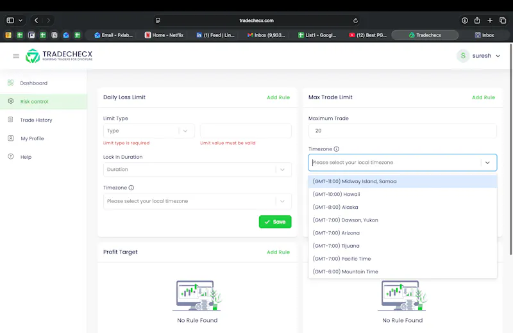Open the Limit Type dropdown

[149, 131]
